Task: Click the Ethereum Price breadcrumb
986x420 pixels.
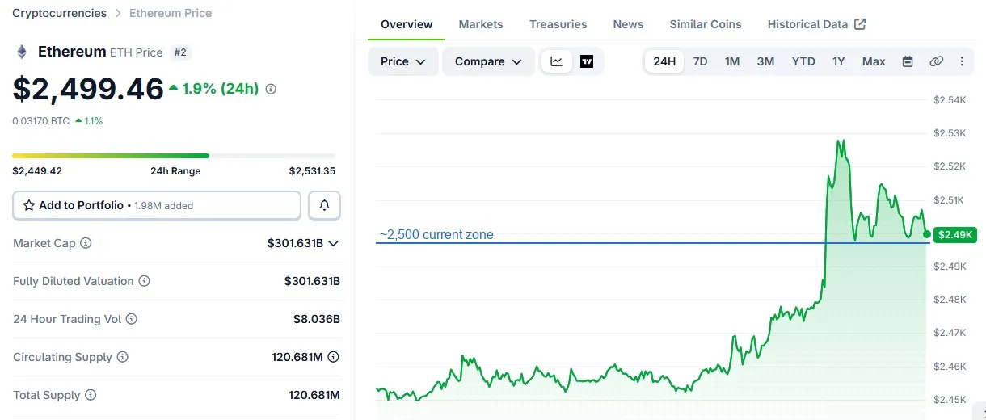Action: click(x=171, y=13)
